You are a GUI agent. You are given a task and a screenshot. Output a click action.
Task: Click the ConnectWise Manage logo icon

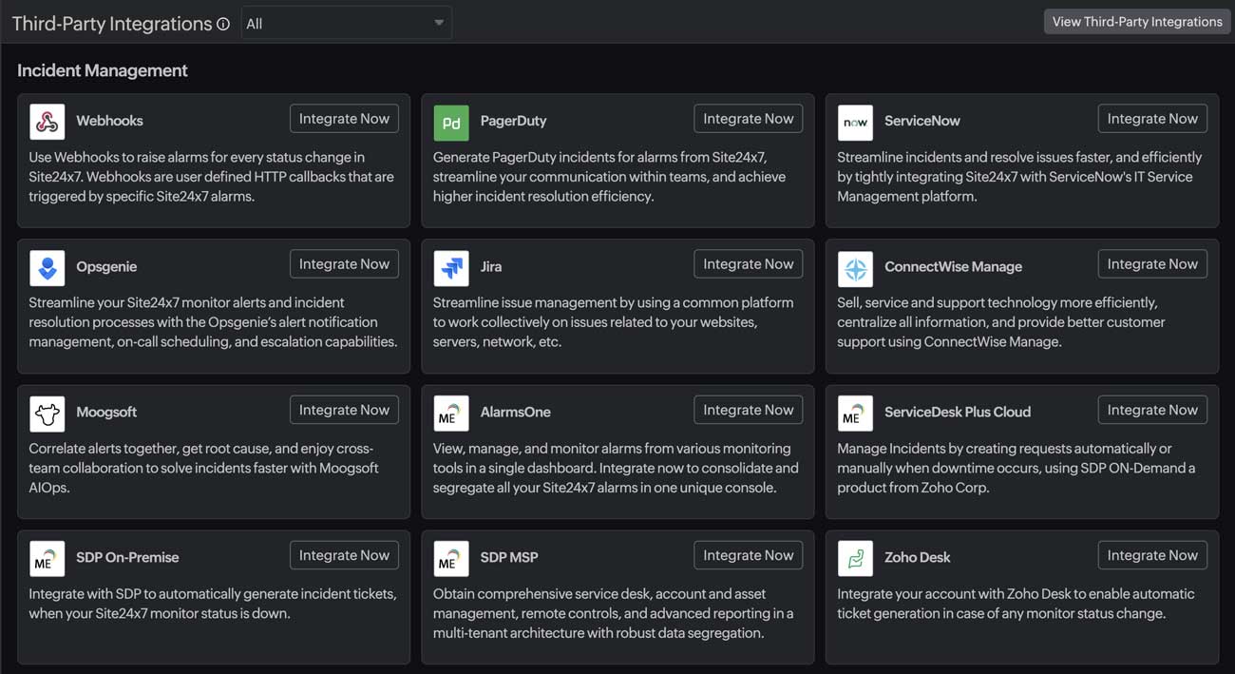855,268
